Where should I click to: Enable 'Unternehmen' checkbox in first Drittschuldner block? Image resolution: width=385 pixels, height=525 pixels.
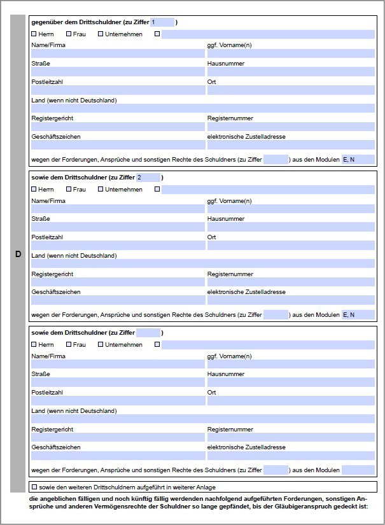[101, 34]
